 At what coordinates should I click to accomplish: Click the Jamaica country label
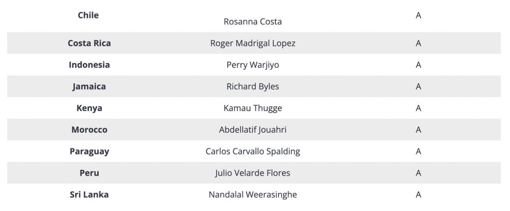tap(89, 87)
